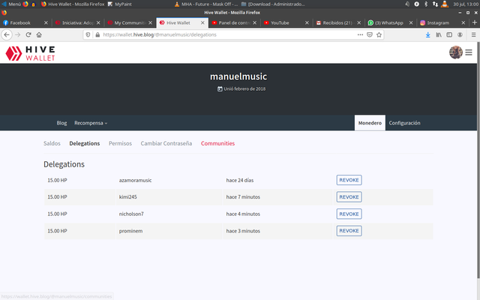Go back with the browser back arrow

click(7, 35)
